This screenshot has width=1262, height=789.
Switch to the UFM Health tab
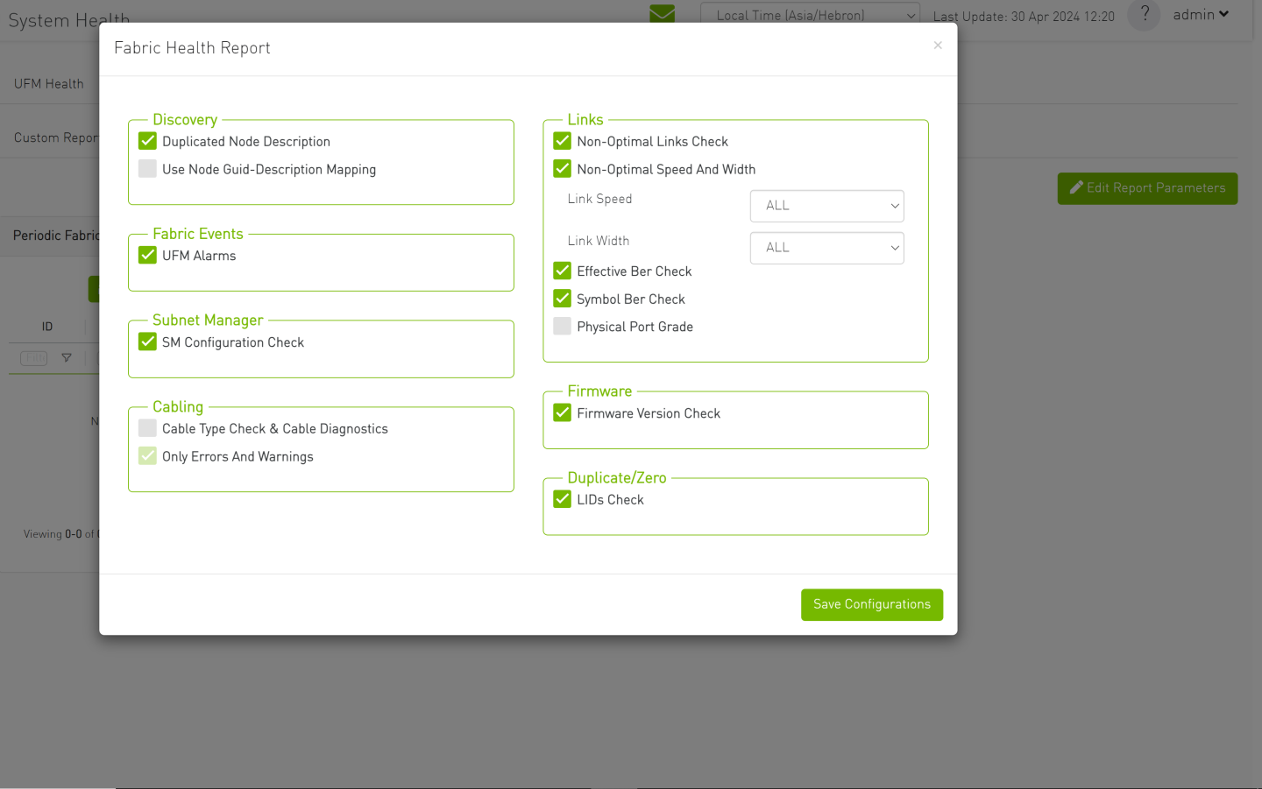[49, 84]
